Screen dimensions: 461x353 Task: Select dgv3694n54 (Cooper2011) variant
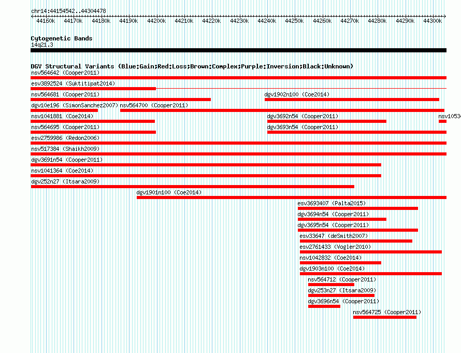333,214
